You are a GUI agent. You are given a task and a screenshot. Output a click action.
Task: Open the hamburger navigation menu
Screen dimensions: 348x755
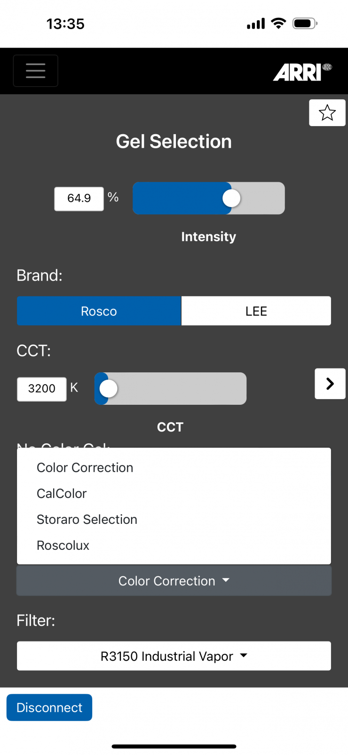point(36,71)
